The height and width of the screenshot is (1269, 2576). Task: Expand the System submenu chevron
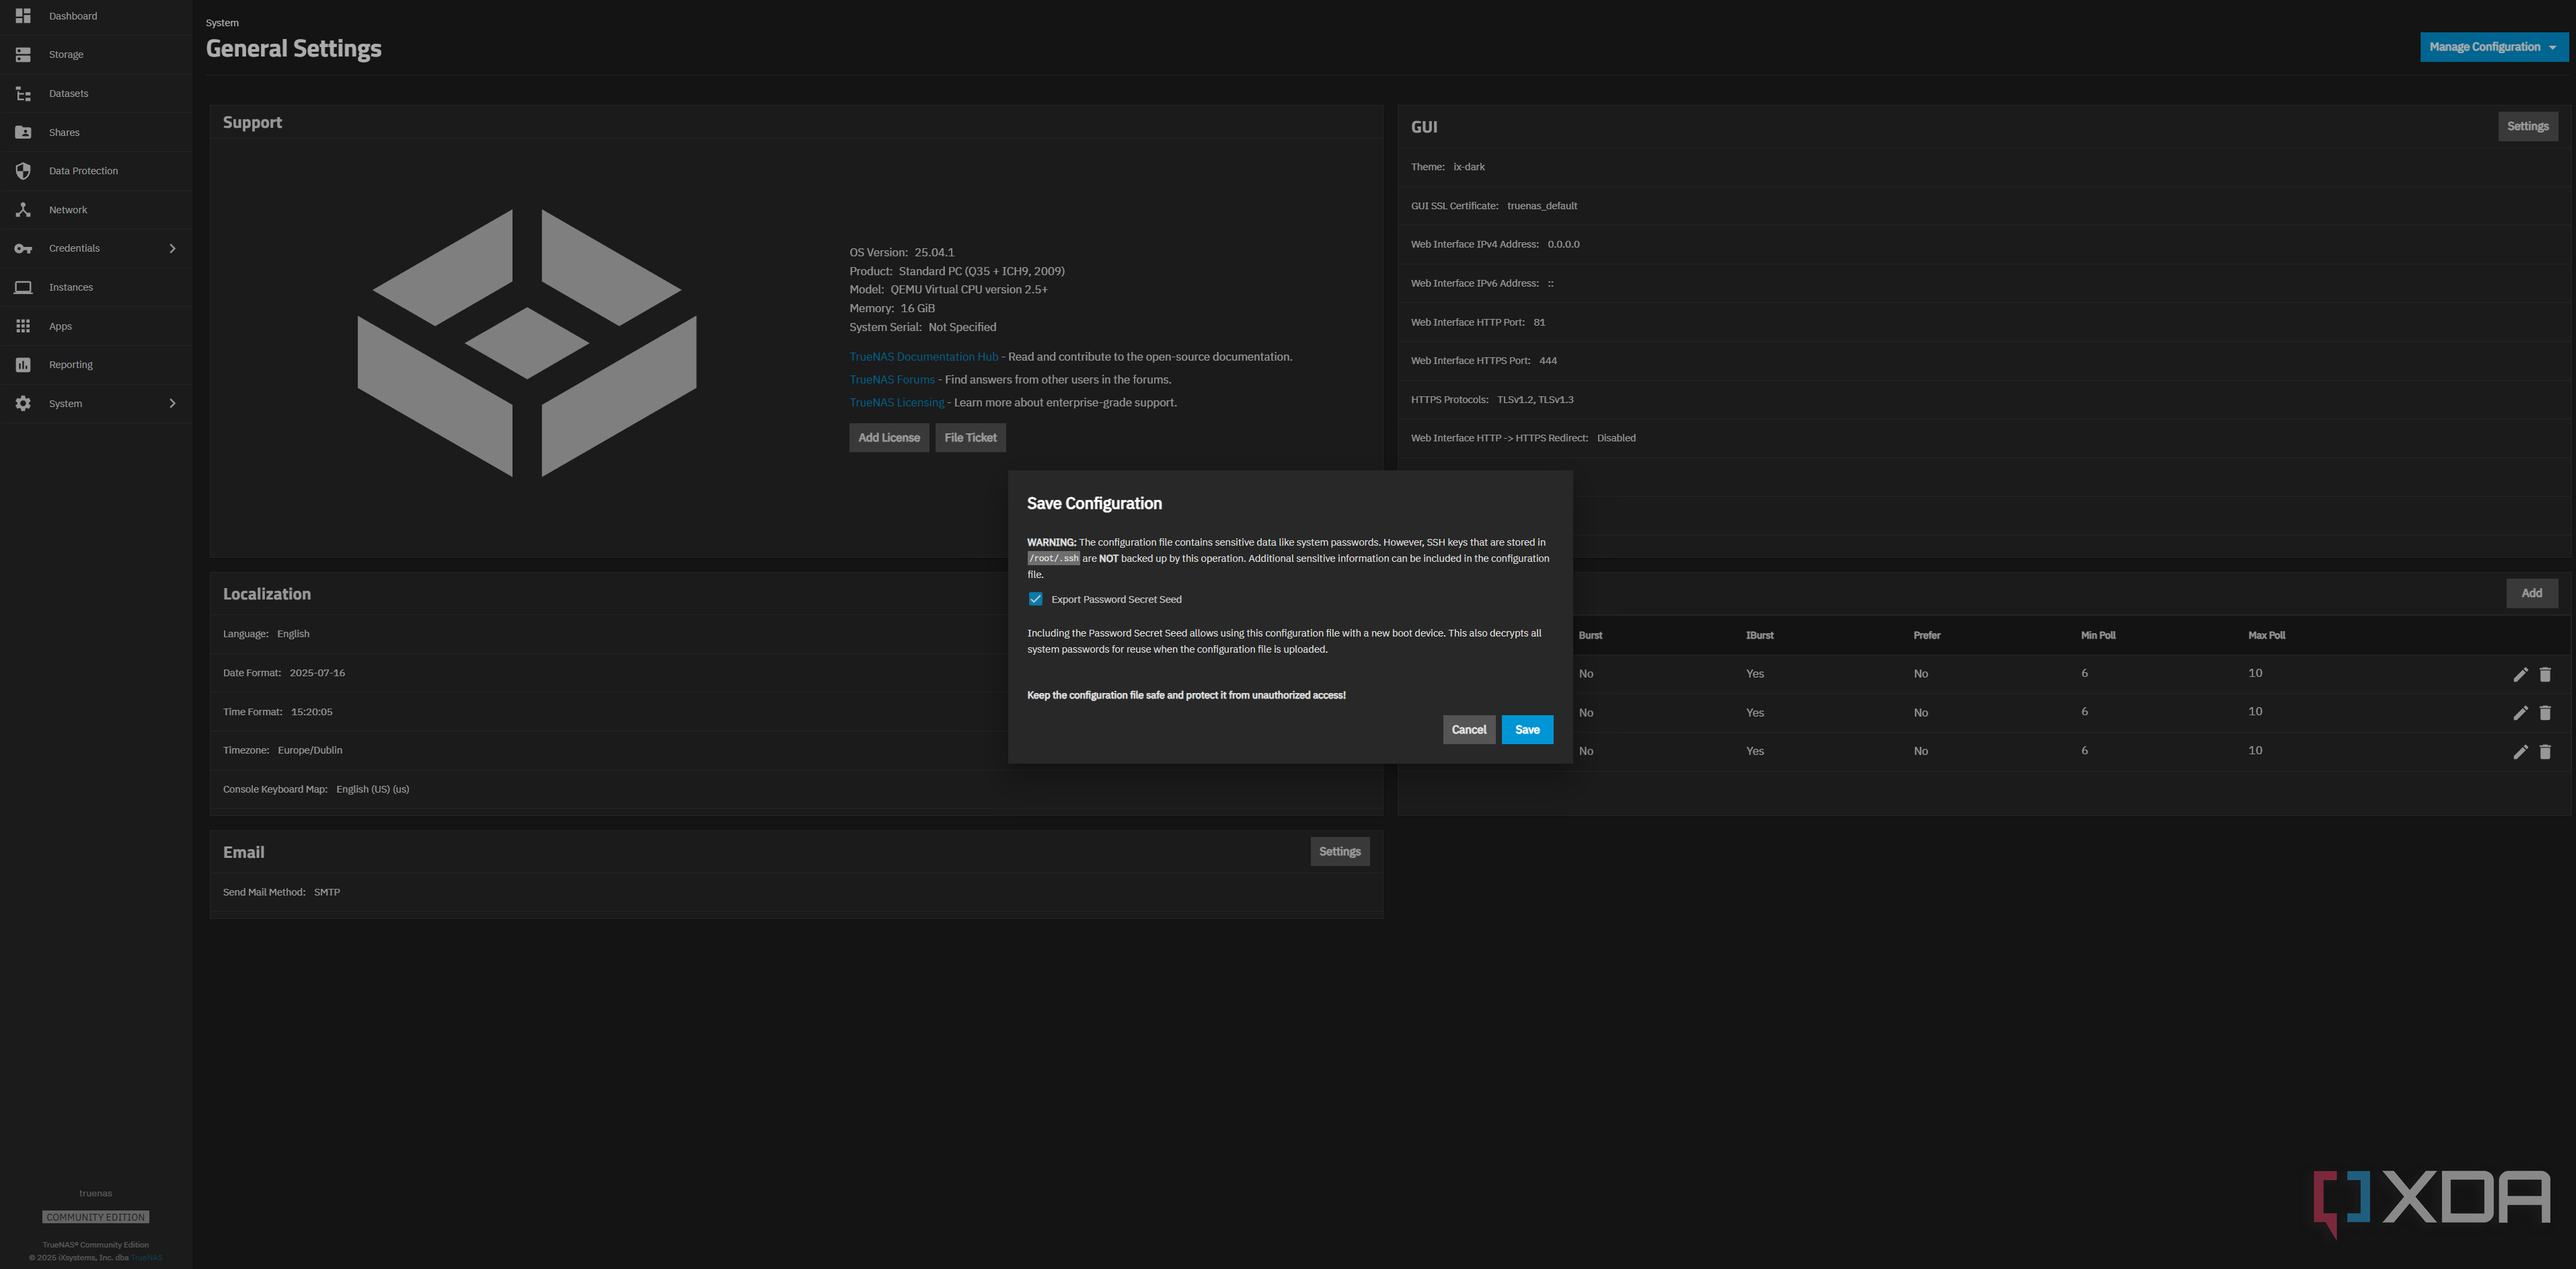pyautogui.click(x=172, y=403)
